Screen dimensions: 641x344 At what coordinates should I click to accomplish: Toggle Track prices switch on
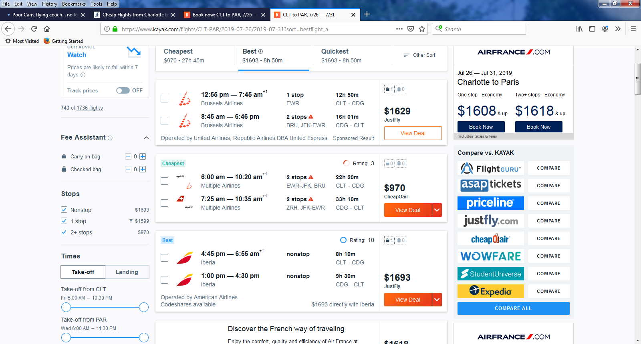point(123,90)
